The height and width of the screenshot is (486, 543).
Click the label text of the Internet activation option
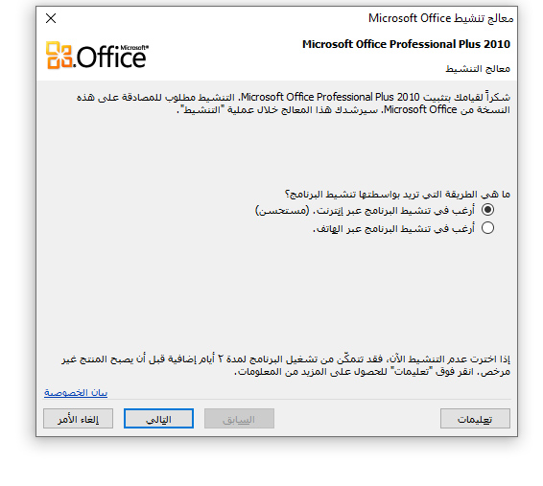coord(365,210)
